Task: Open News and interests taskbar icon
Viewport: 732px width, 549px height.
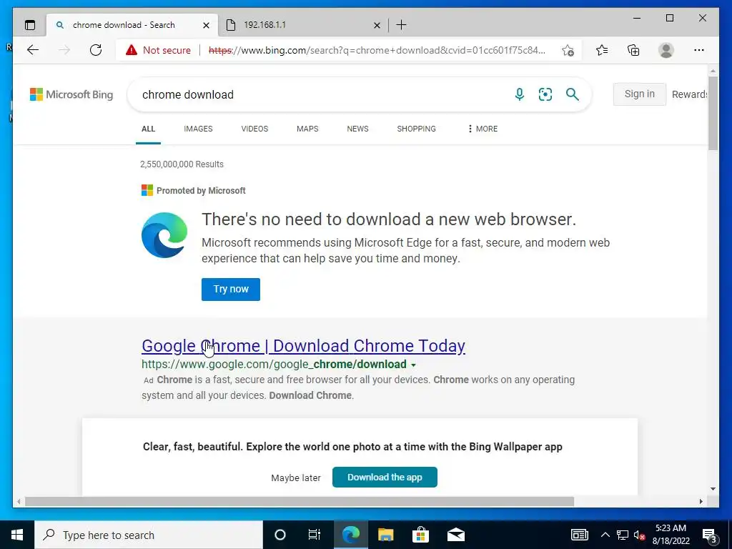Action: pyautogui.click(x=579, y=535)
